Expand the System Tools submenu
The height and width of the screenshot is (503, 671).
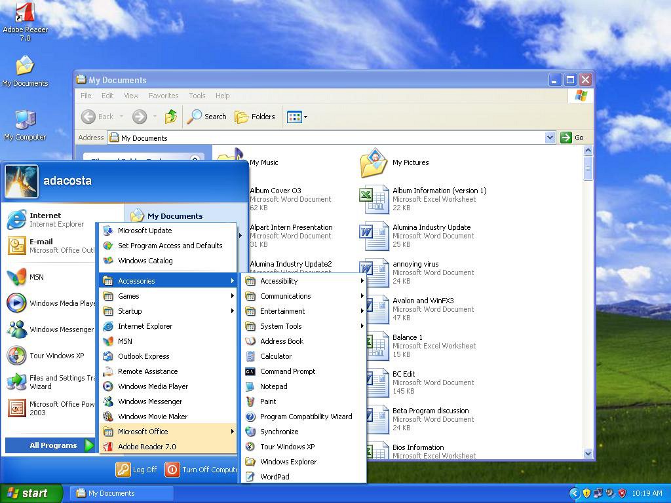tap(304, 326)
